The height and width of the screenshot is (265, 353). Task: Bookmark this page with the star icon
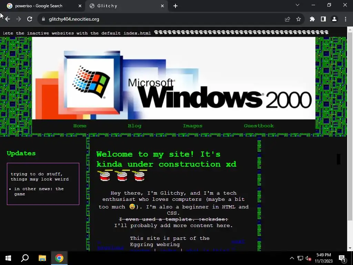click(299, 19)
